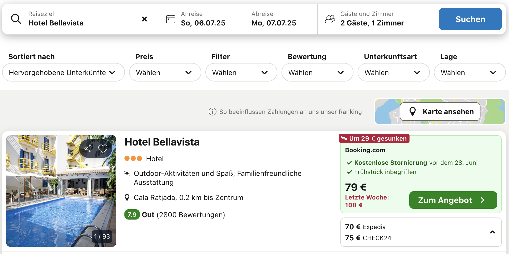
Task: Click the Zum Angebot button
Action: pos(453,200)
